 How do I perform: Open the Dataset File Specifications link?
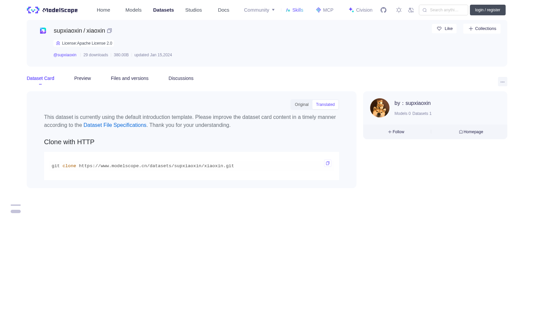[x=115, y=125]
